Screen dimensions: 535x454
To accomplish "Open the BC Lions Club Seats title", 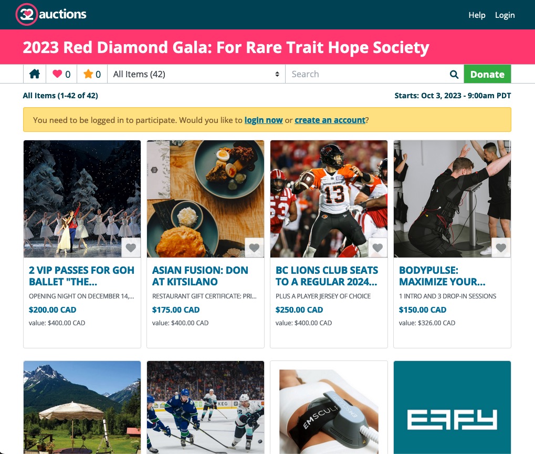I will pyautogui.click(x=327, y=276).
